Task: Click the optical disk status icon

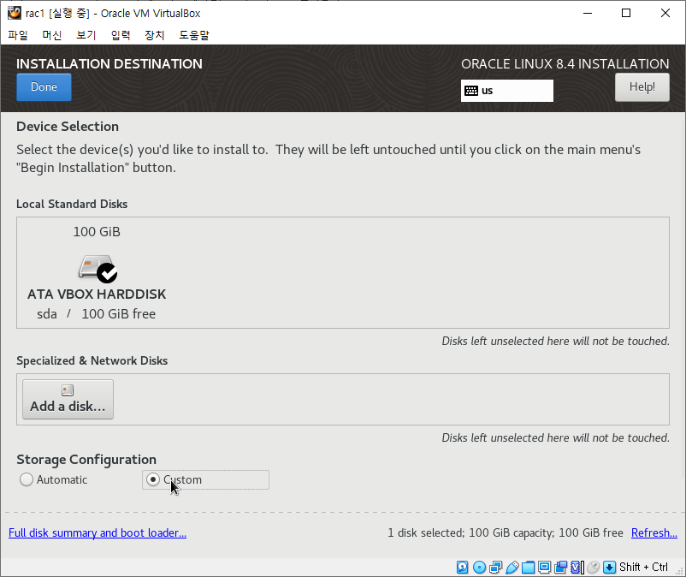Action: pyautogui.click(x=480, y=568)
